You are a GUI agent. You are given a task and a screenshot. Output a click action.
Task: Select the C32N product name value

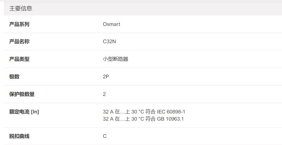pos(109,42)
